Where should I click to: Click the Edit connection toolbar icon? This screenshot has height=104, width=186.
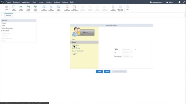pyautogui.click(x=51, y=8)
